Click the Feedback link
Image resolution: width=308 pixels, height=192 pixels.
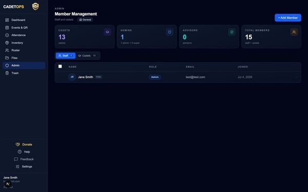pos(24,159)
